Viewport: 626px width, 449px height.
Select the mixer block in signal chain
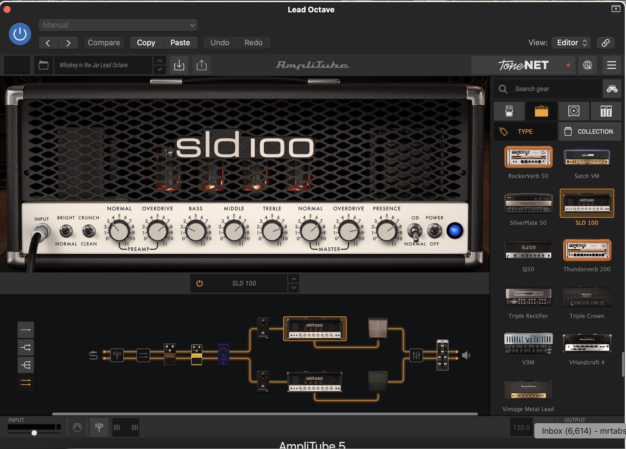(416, 355)
